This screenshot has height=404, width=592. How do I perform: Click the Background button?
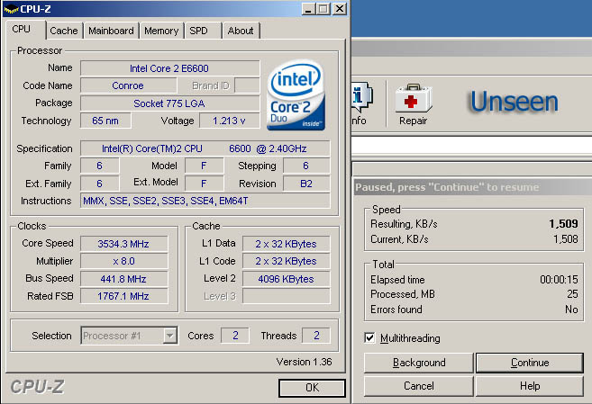pyautogui.click(x=419, y=363)
